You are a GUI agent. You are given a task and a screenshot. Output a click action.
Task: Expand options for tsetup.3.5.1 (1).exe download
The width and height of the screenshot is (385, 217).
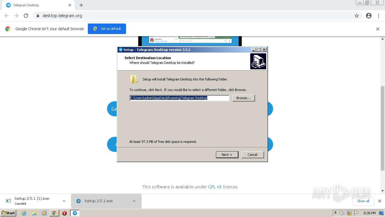(x=64, y=201)
